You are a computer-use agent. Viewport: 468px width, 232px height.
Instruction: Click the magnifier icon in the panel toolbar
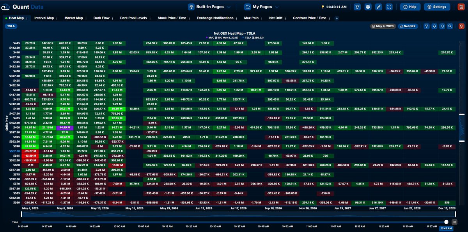click(x=450, y=26)
